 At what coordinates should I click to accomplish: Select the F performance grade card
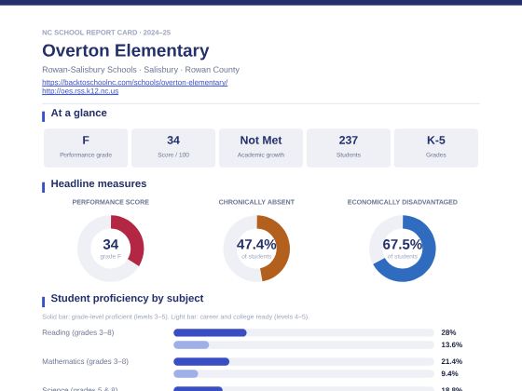pyautogui.click(x=86, y=148)
